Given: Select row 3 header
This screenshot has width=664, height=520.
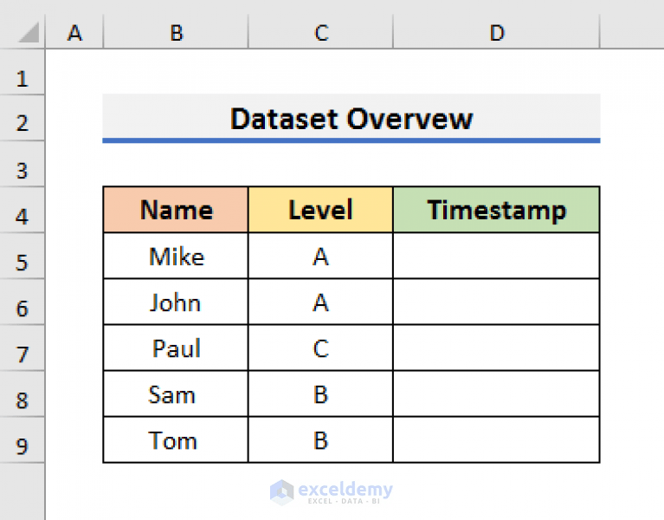Looking at the screenshot, I should coord(22,164).
